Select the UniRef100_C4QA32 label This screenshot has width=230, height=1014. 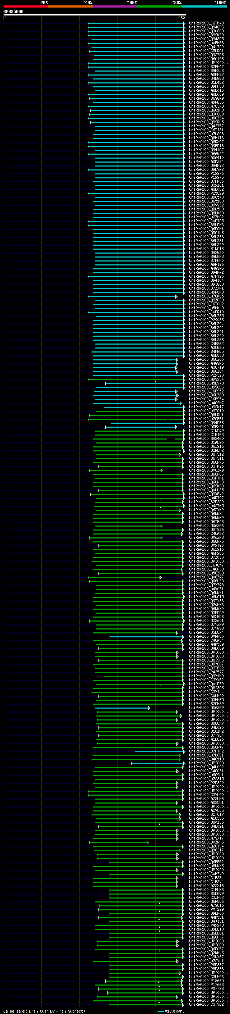click(x=206, y=534)
